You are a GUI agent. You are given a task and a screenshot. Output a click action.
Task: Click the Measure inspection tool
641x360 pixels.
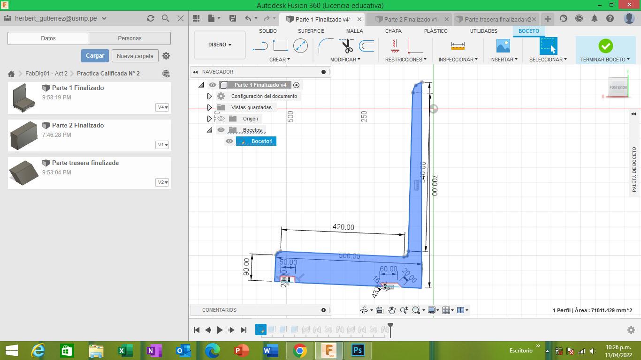pos(458,46)
